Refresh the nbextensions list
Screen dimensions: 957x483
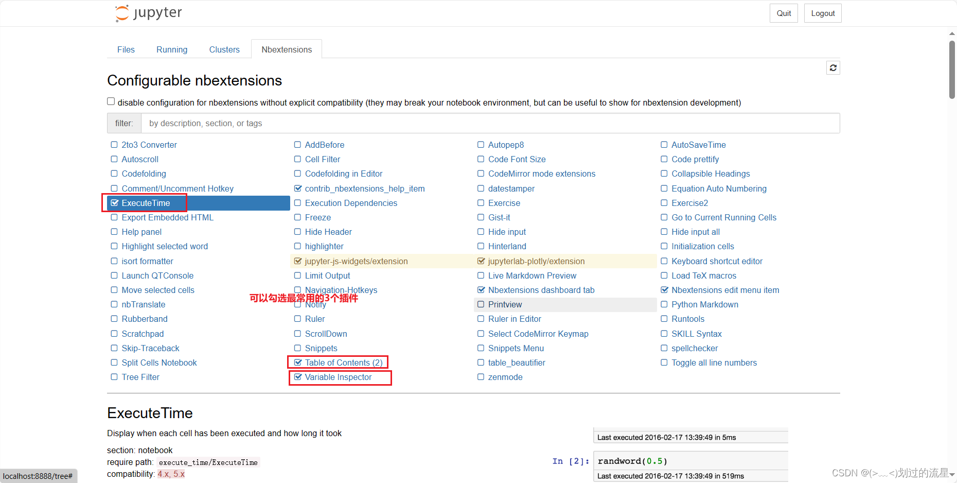click(x=833, y=67)
